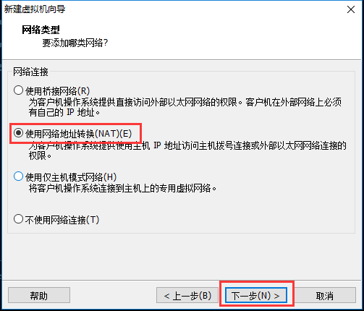This screenshot has width=364, height=311.
Task: Pick the 不使用网络连接(T) radio circle
Action: [18, 219]
